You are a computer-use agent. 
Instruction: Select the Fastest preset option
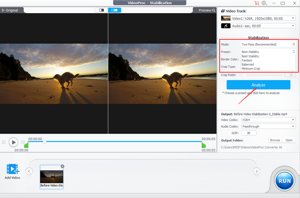(x=247, y=60)
